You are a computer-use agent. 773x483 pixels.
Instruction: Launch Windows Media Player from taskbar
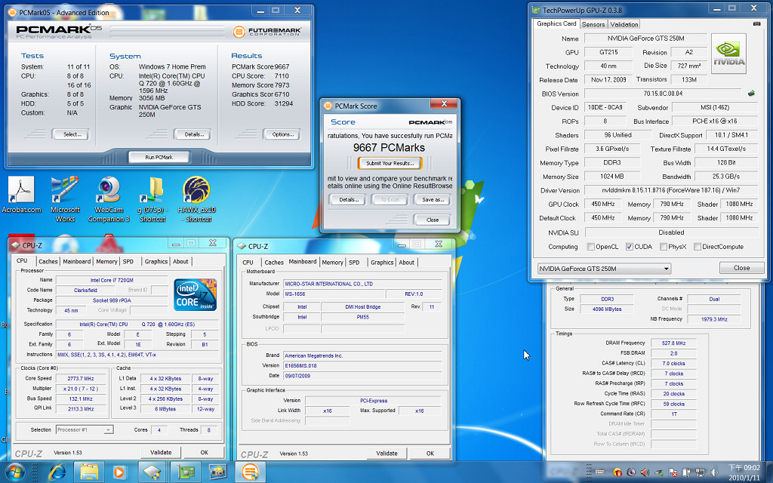click(119, 472)
